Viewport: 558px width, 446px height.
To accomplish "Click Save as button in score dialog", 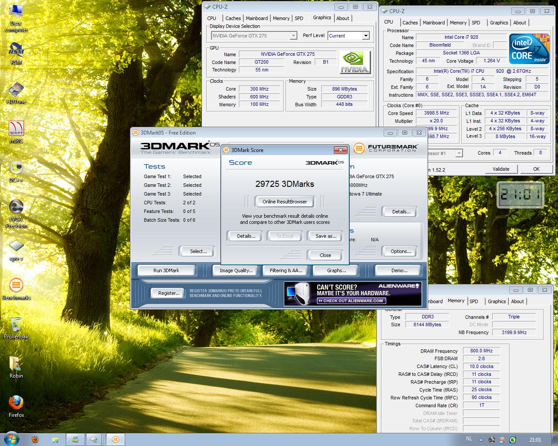I will click(x=326, y=236).
